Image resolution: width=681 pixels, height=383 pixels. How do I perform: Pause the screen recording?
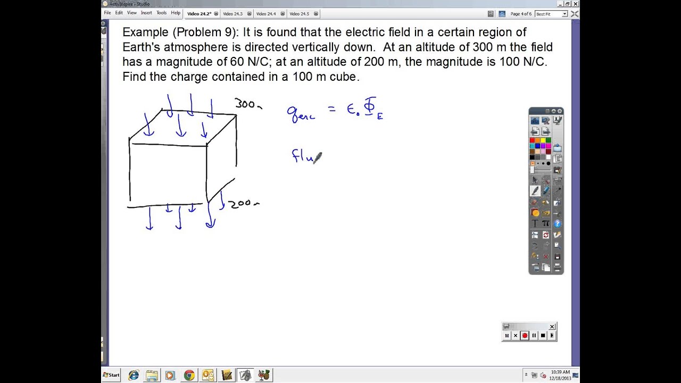coord(534,335)
